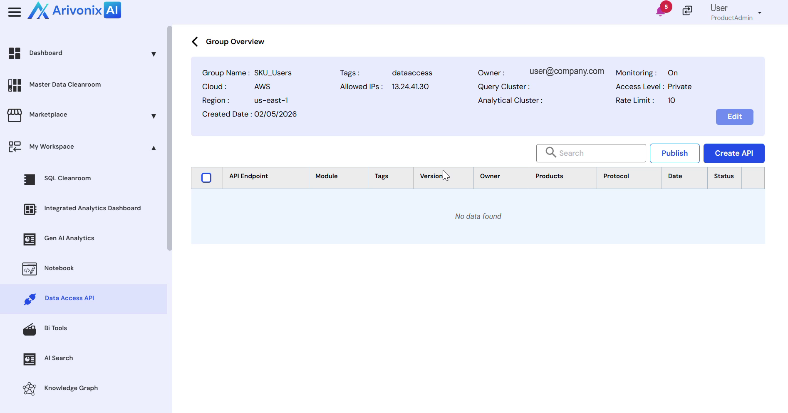The width and height of the screenshot is (788, 413).
Task: Expand the Dashboard menu arrow
Action: (x=154, y=54)
